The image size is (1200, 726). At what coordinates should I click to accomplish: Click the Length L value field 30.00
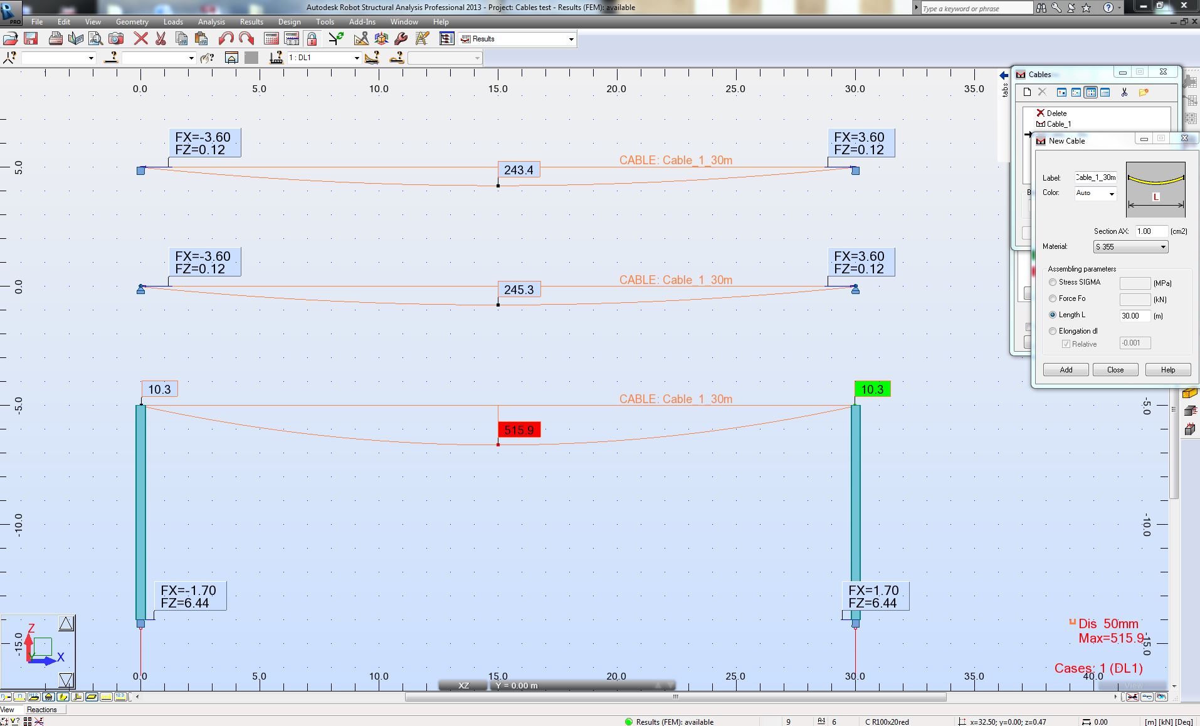[1135, 316]
